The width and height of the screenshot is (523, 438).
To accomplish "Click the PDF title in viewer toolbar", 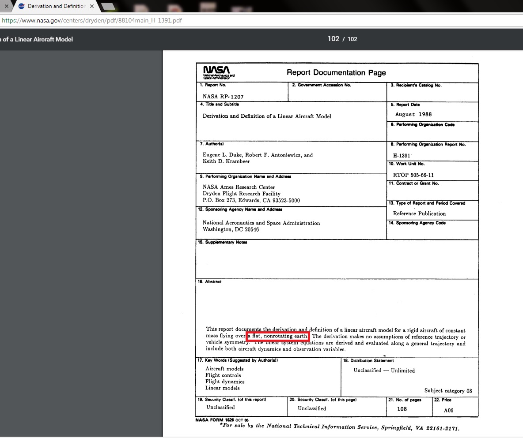I will pyautogui.click(x=36, y=39).
